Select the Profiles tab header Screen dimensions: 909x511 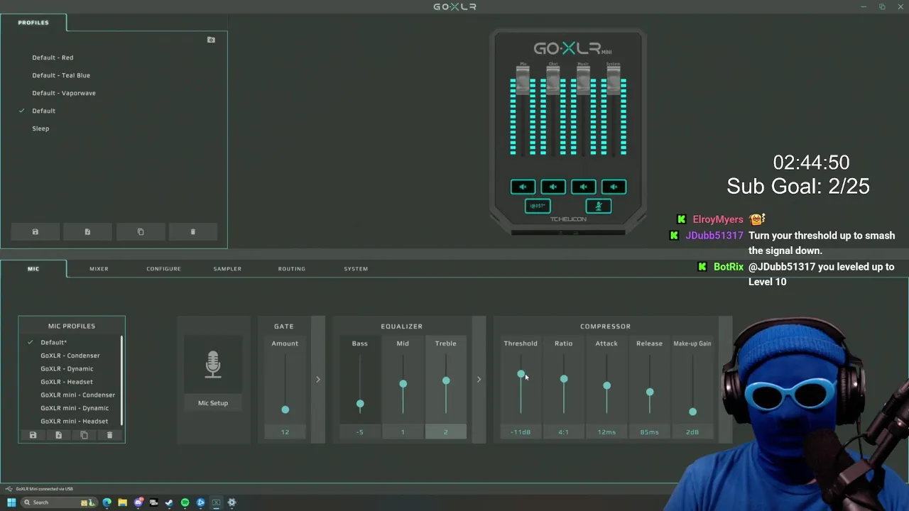tap(33, 23)
